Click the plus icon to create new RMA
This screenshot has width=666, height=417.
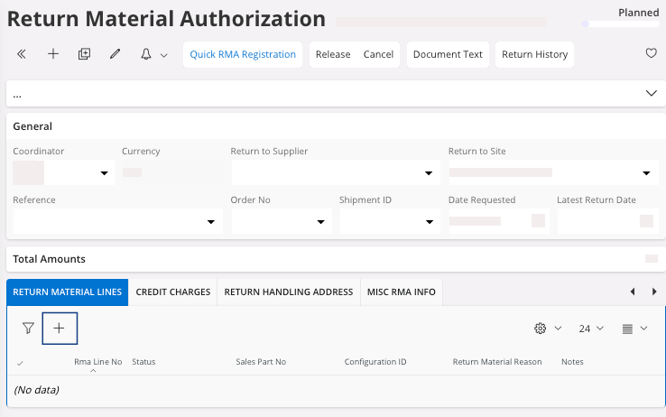53,54
